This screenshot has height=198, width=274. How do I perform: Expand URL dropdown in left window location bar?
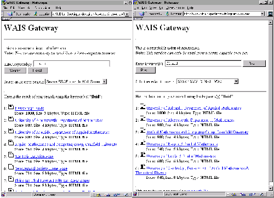point(127,14)
